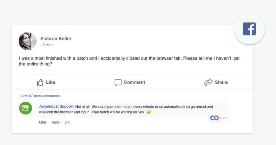Expand View 87 more comments
Viewport: 276px width, 145px height.
(x=40, y=96)
